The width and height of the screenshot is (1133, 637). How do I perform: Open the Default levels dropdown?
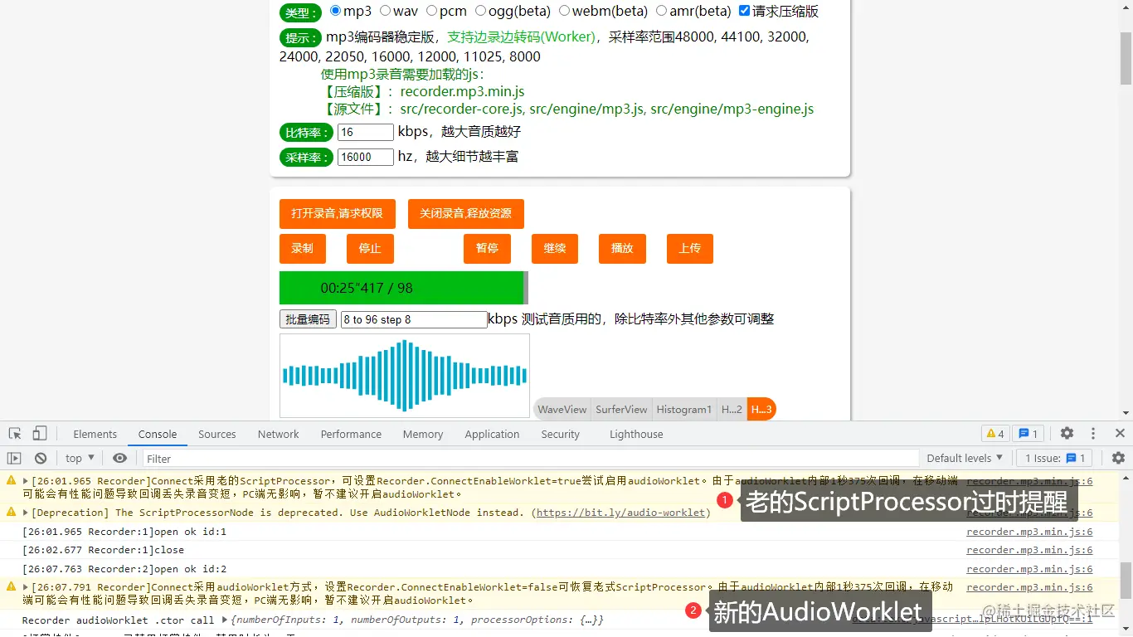[965, 458]
